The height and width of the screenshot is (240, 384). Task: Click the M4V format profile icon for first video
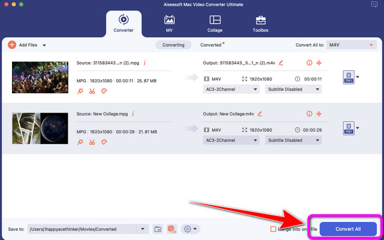(348, 77)
